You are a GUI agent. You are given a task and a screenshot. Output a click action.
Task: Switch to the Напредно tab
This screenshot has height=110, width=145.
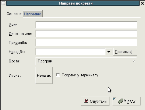(x=33, y=14)
